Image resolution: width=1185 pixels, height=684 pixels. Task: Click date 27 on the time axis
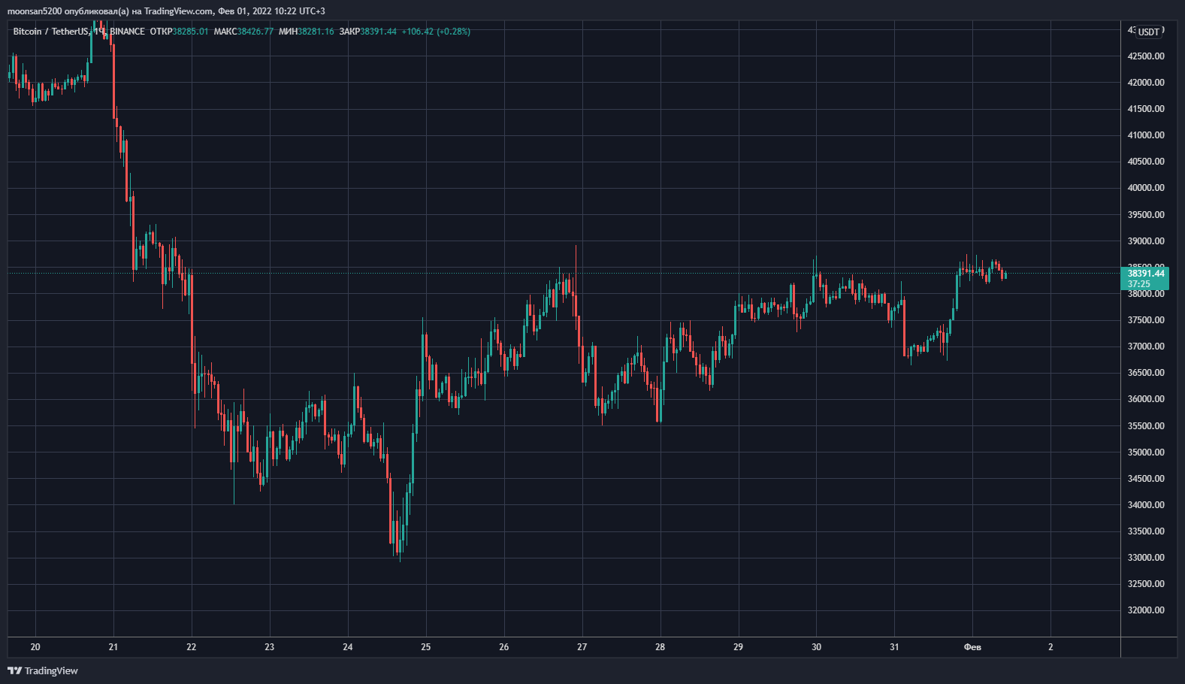[x=582, y=647]
